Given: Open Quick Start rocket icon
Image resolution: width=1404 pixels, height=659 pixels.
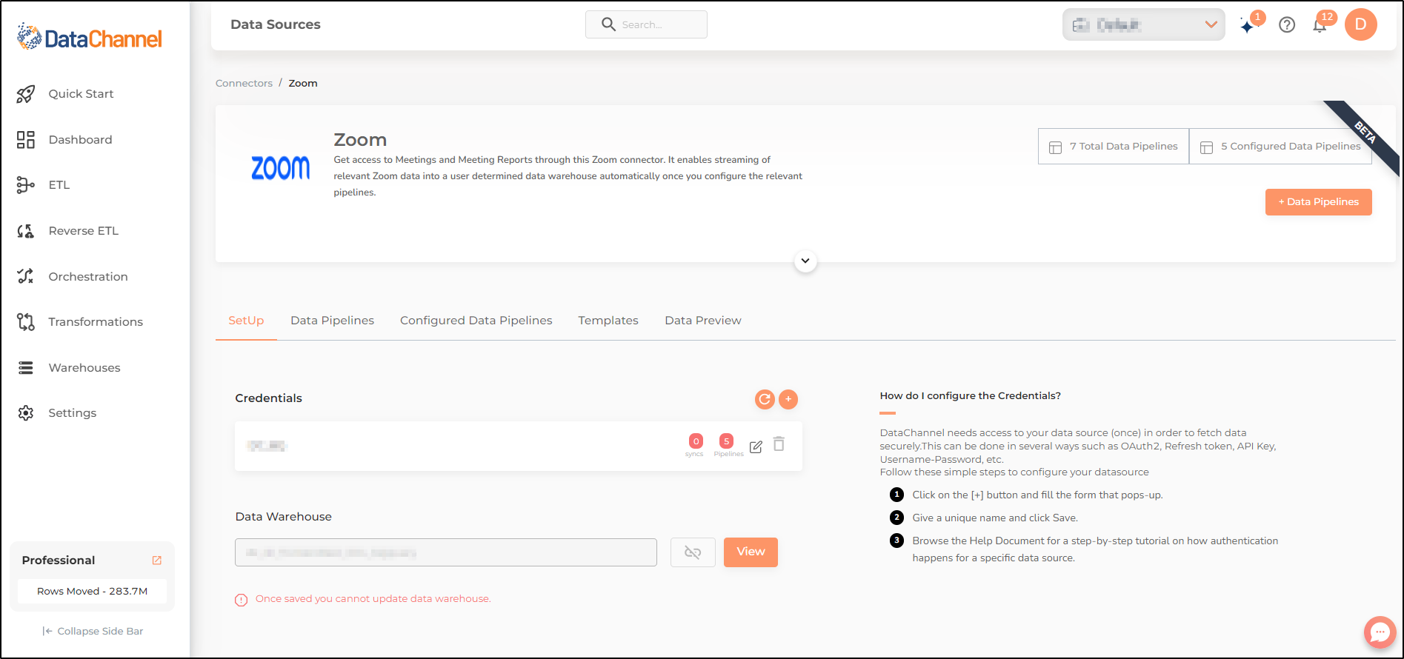Looking at the screenshot, I should point(26,94).
